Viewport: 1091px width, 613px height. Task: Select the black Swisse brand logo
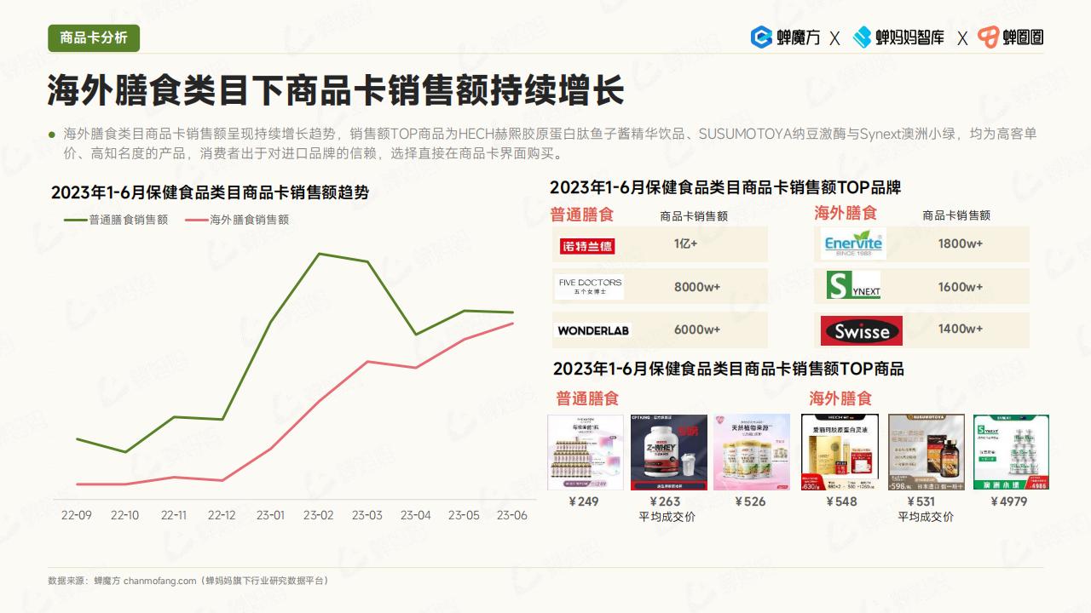[x=861, y=331]
